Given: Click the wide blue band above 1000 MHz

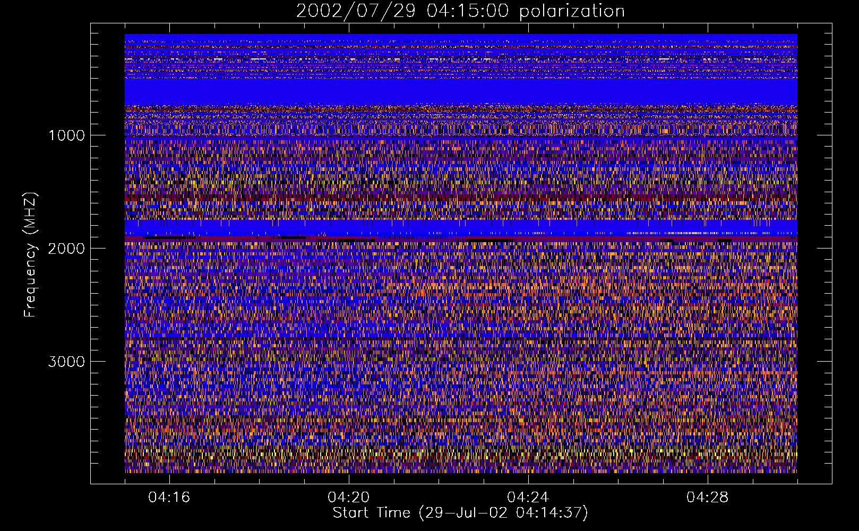Looking at the screenshot, I should click(x=461, y=91).
